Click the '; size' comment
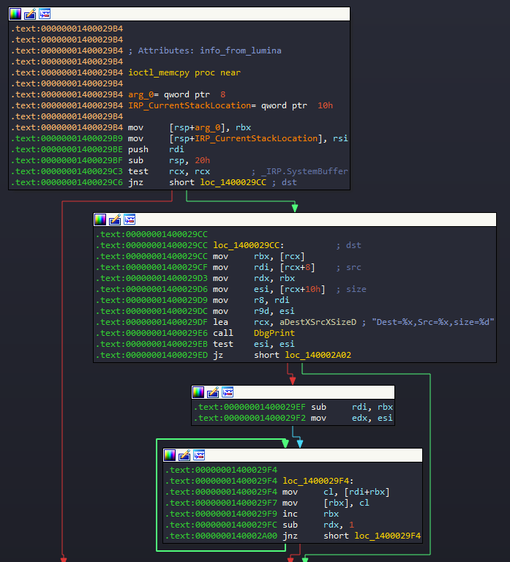Screen dimensions: 510x562 click(351, 289)
